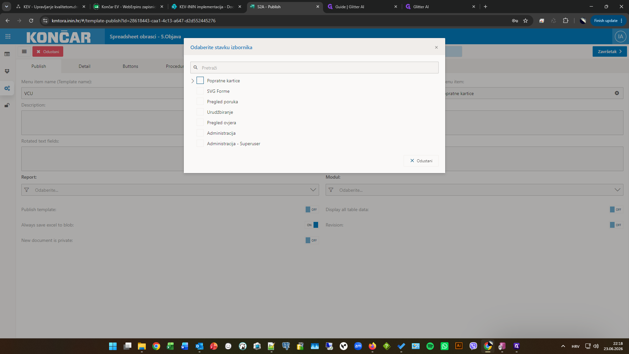
Task: Click the Končar logo
Action: (x=59, y=37)
